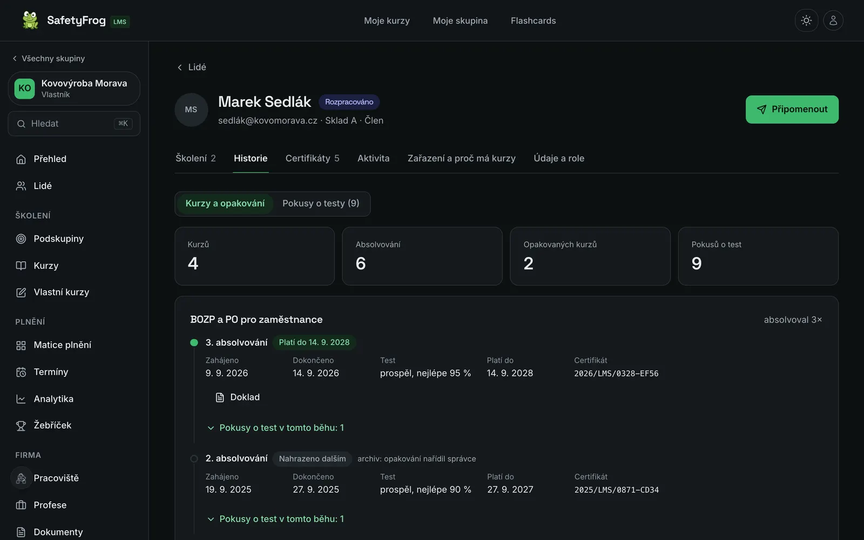Viewport: 864px width, 540px height.
Task: Go back to Lidé list
Action: click(x=192, y=67)
